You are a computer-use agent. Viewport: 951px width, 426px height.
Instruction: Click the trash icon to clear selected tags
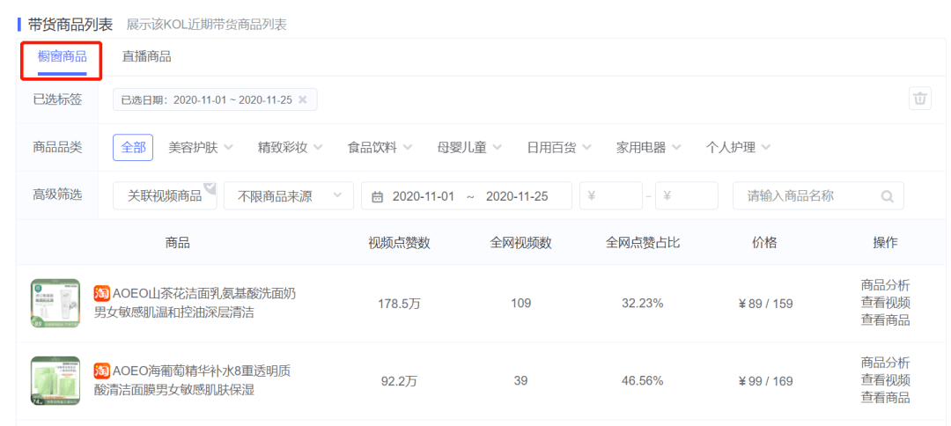point(920,99)
